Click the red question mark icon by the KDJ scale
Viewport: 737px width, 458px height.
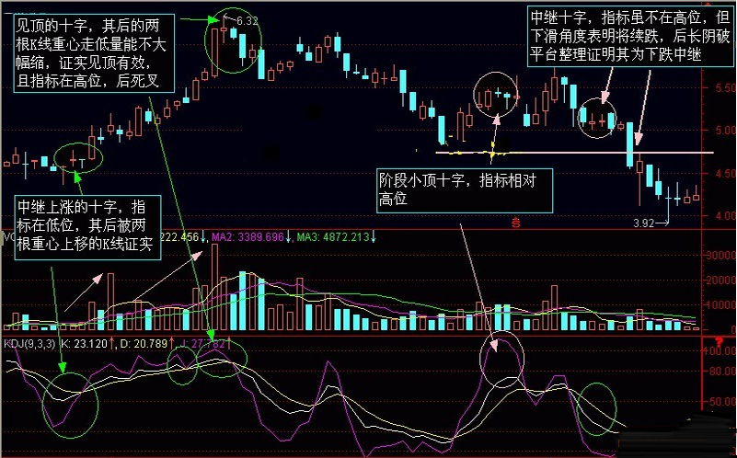click(719, 341)
